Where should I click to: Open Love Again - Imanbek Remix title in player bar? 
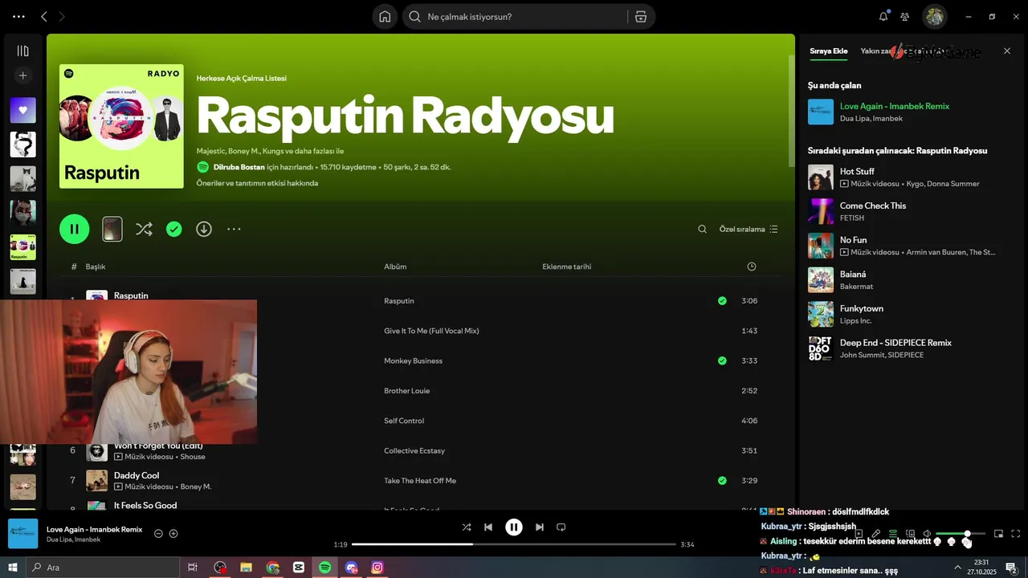(x=94, y=530)
